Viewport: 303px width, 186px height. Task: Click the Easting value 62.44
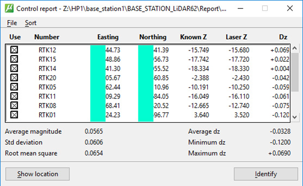pos(113,87)
